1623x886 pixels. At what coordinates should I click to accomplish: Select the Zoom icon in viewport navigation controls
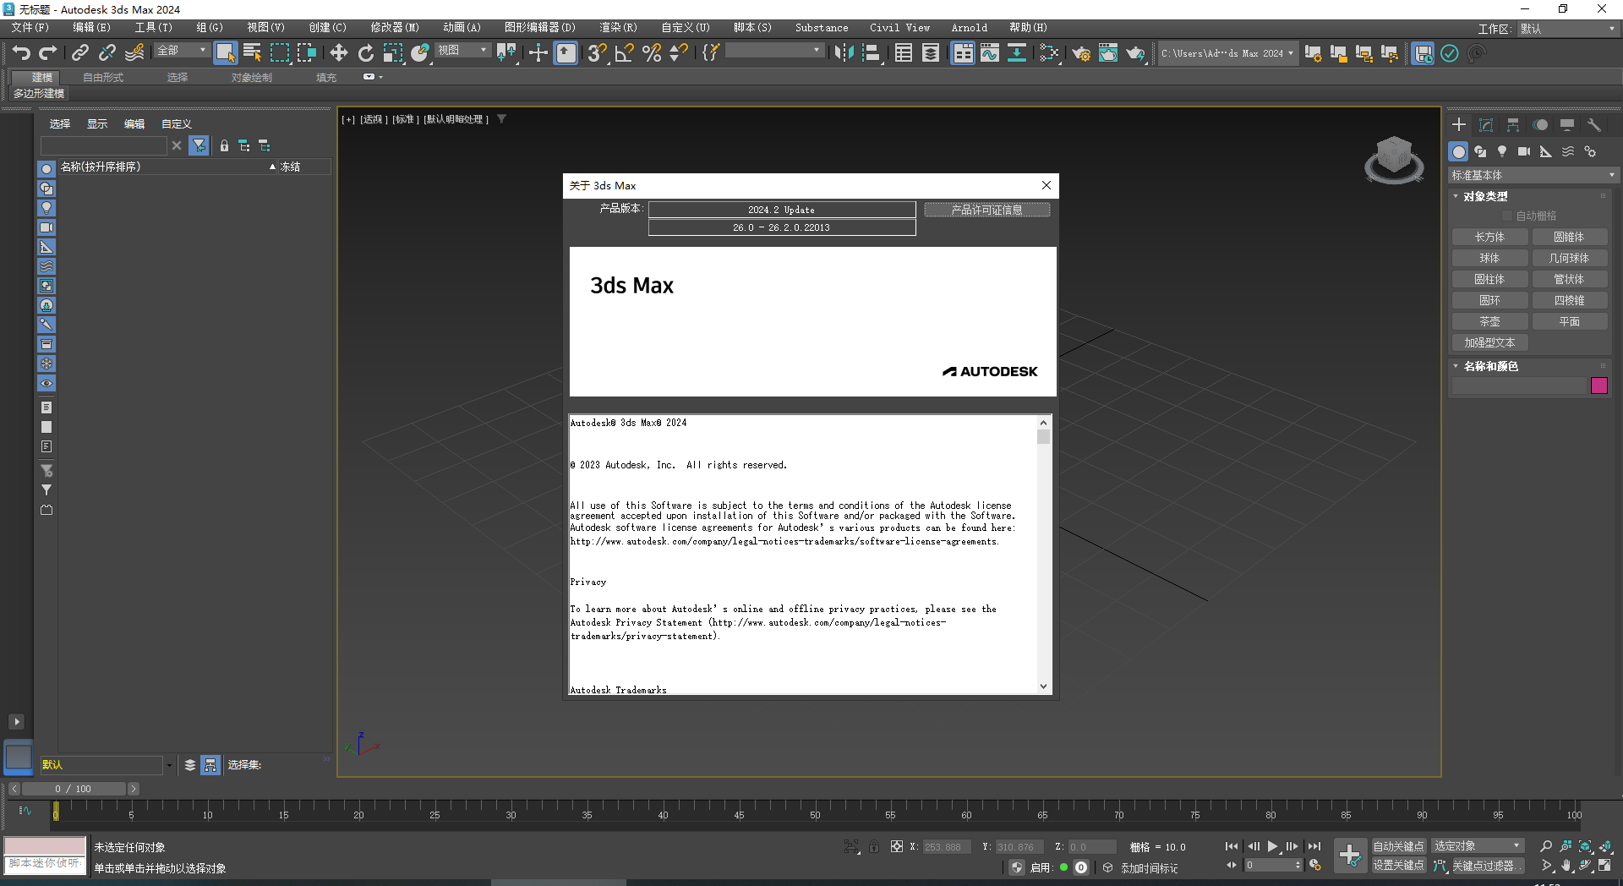tap(1545, 845)
